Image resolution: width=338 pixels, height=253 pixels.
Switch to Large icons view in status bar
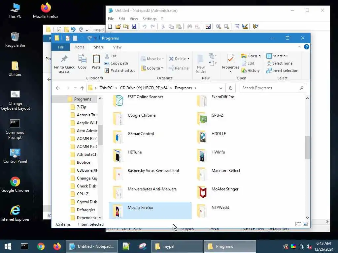point(305,224)
